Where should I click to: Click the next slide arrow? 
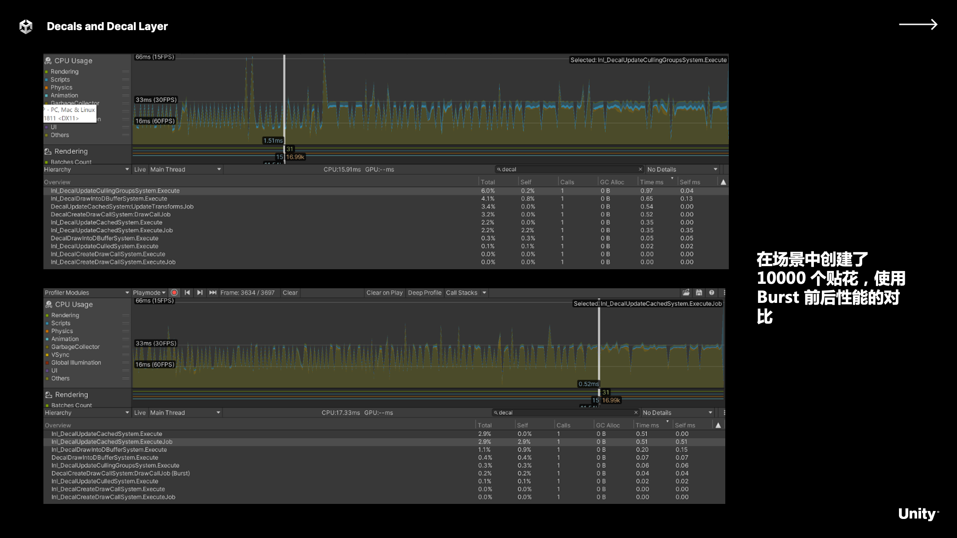(918, 25)
